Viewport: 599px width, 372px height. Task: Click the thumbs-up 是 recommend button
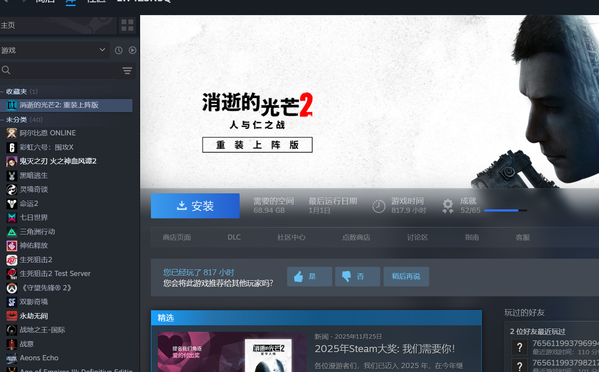click(x=309, y=276)
